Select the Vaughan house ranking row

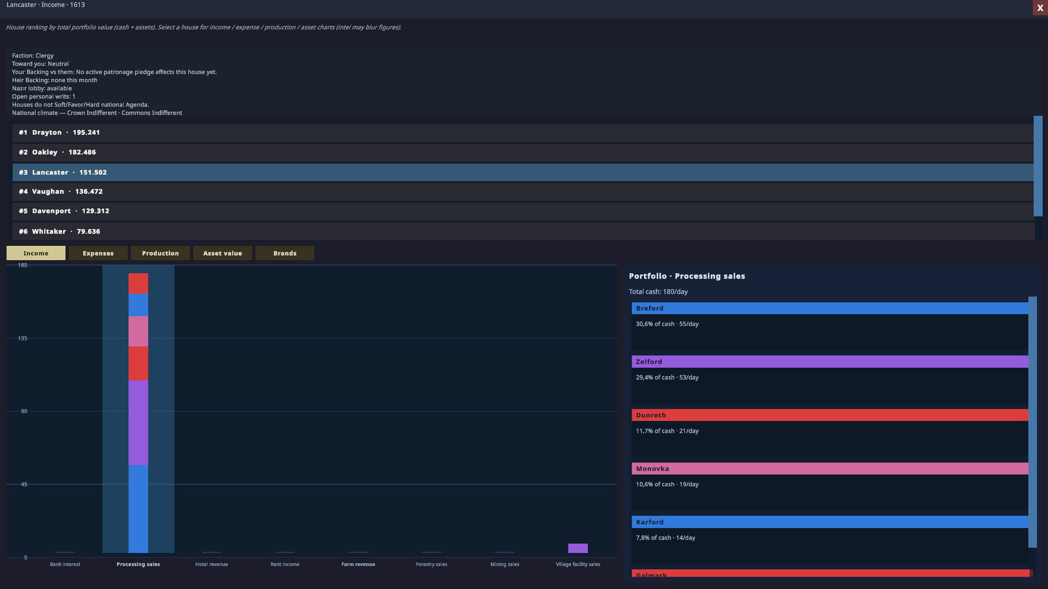pyautogui.click(x=523, y=191)
